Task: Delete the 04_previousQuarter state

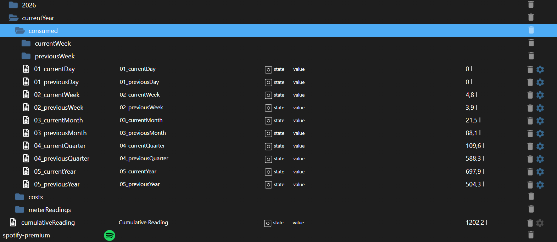Action: [x=530, y=159]
